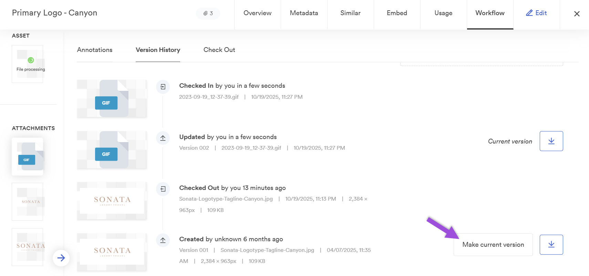Viewport: 589px width, 276px height.
Task: Click the attachments count badge showing 3
Action: (x=208, y=13)
